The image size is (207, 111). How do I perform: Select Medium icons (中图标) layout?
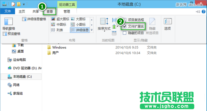[59, 25]
